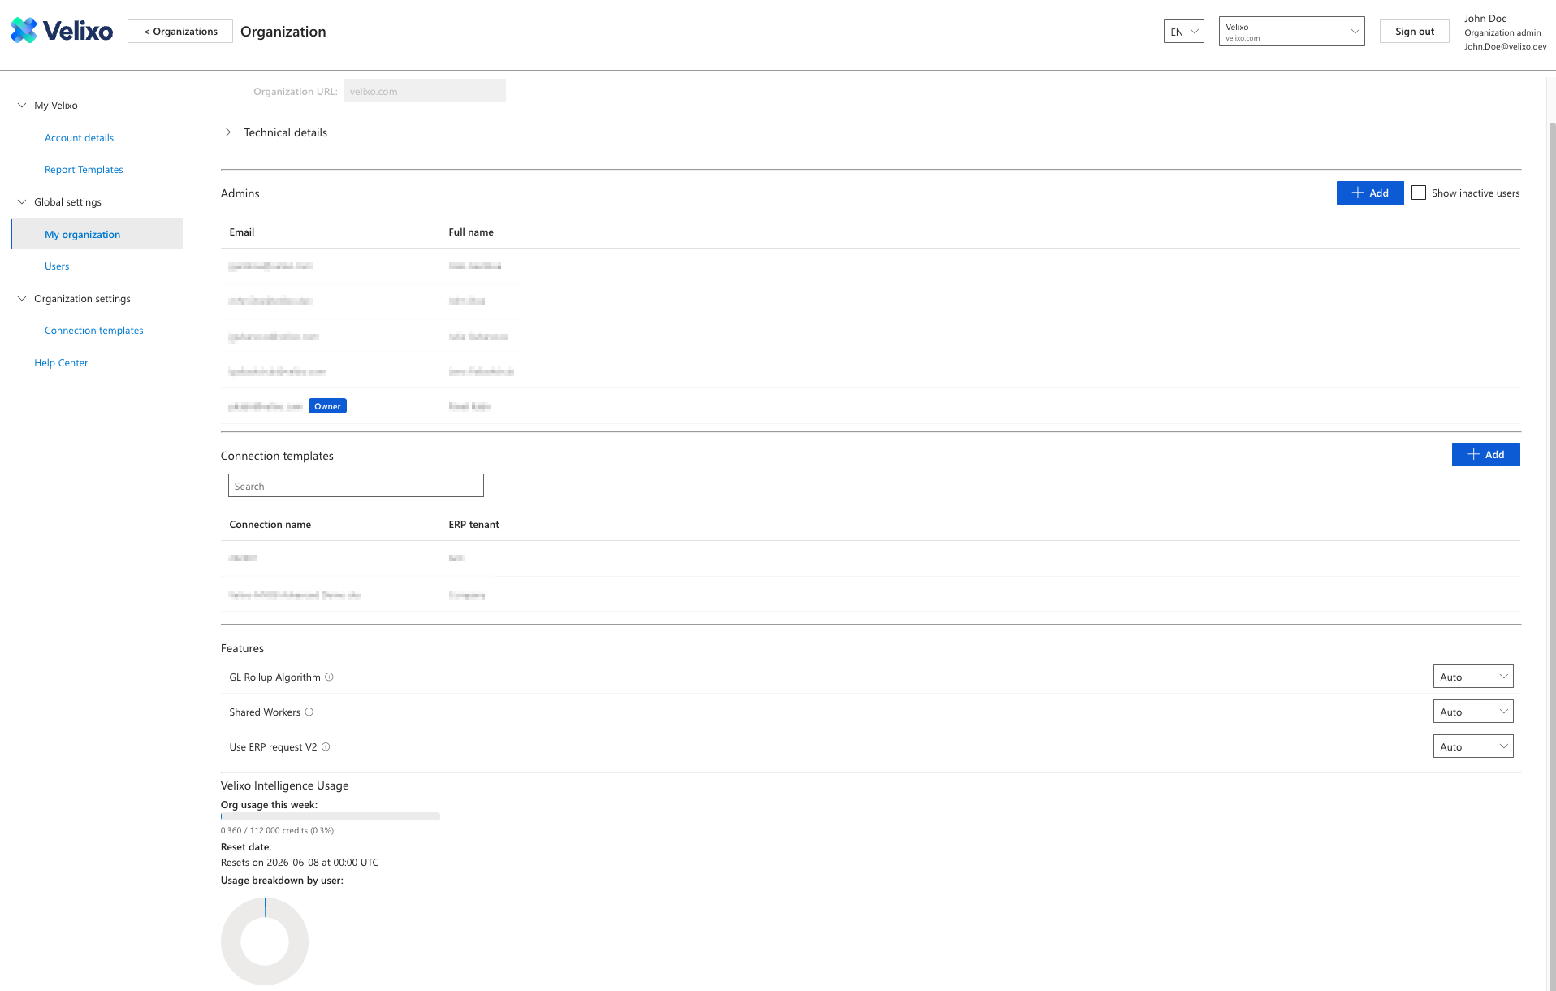The height and width of the screenshot is (991, 1556).
Task: Expand Technical details section
Action: pos(228,132)
